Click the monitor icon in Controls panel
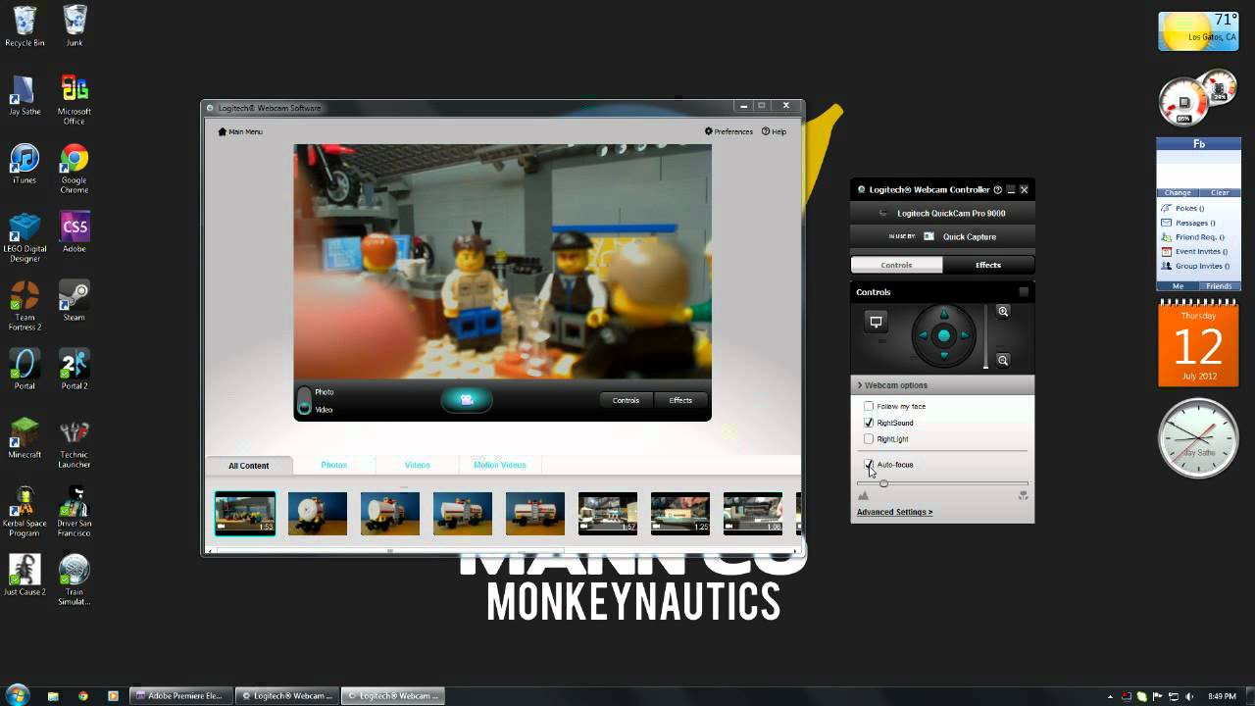 click(x=877, y=322)
